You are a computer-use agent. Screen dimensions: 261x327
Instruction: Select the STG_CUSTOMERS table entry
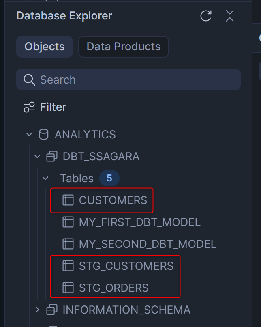tap(126, 266)
